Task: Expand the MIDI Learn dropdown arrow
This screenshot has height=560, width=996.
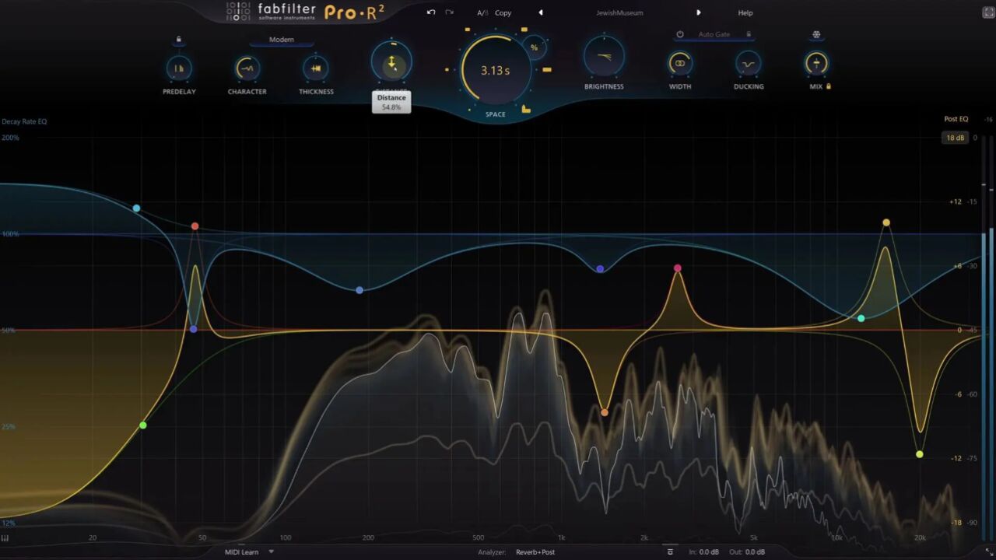Action: coord(272,552)
